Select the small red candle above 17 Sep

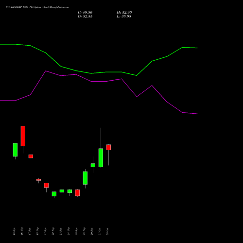coord(31,156)
